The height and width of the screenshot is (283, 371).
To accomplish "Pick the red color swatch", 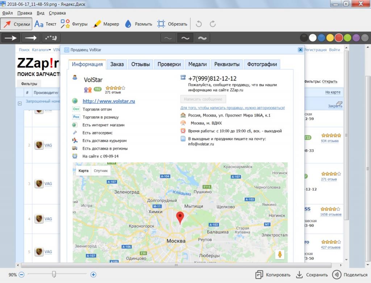I will [339, 38].
